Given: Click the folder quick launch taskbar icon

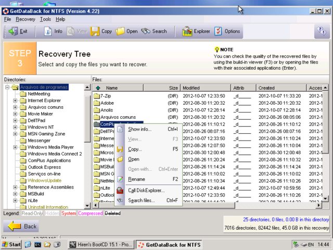Looking at the screenshot, I should pos(47,244).
